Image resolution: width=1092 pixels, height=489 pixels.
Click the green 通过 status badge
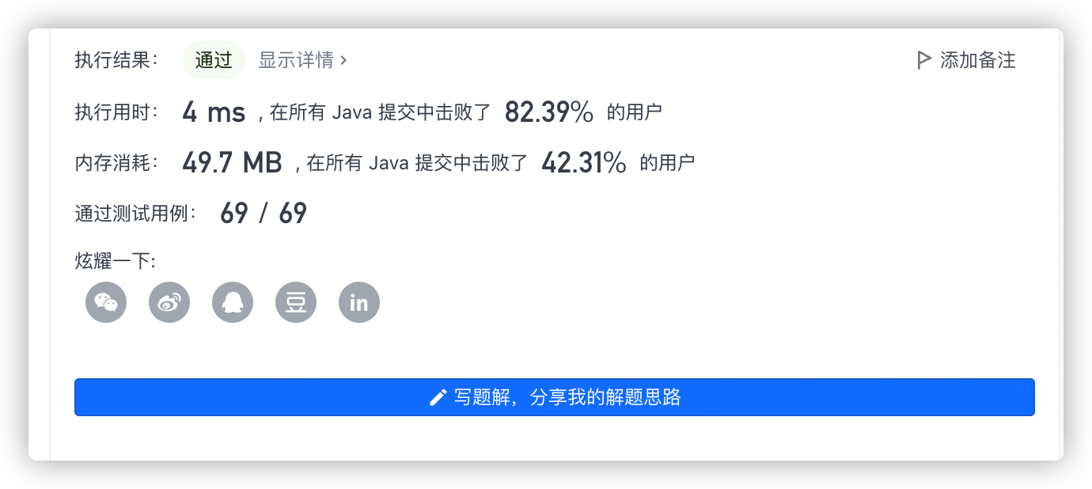pos(214,60)
